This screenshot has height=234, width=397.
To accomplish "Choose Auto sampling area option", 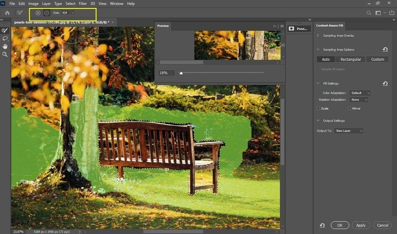I will pyautogui.click(x=326, y=59).
